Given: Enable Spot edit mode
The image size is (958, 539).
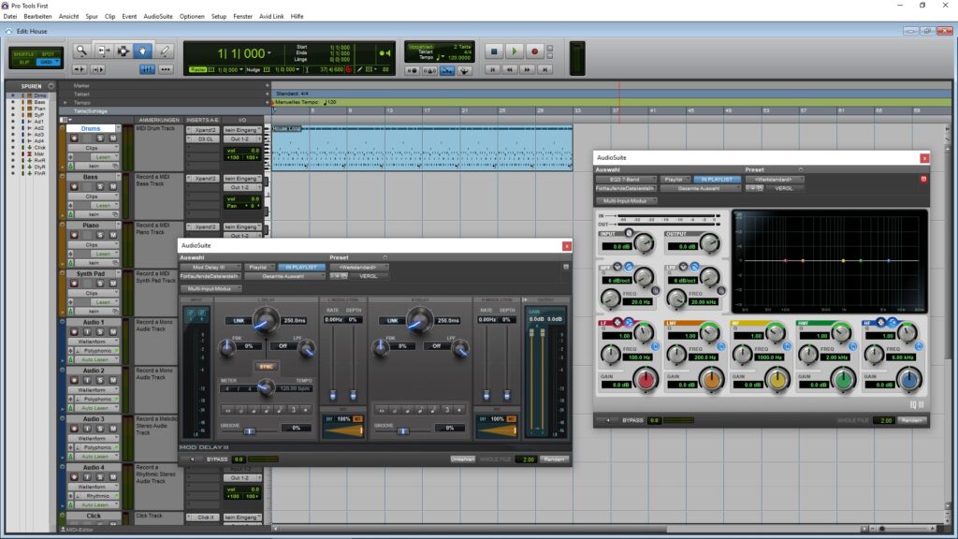Looking at the screenshot, I should [x=48, y=54].
